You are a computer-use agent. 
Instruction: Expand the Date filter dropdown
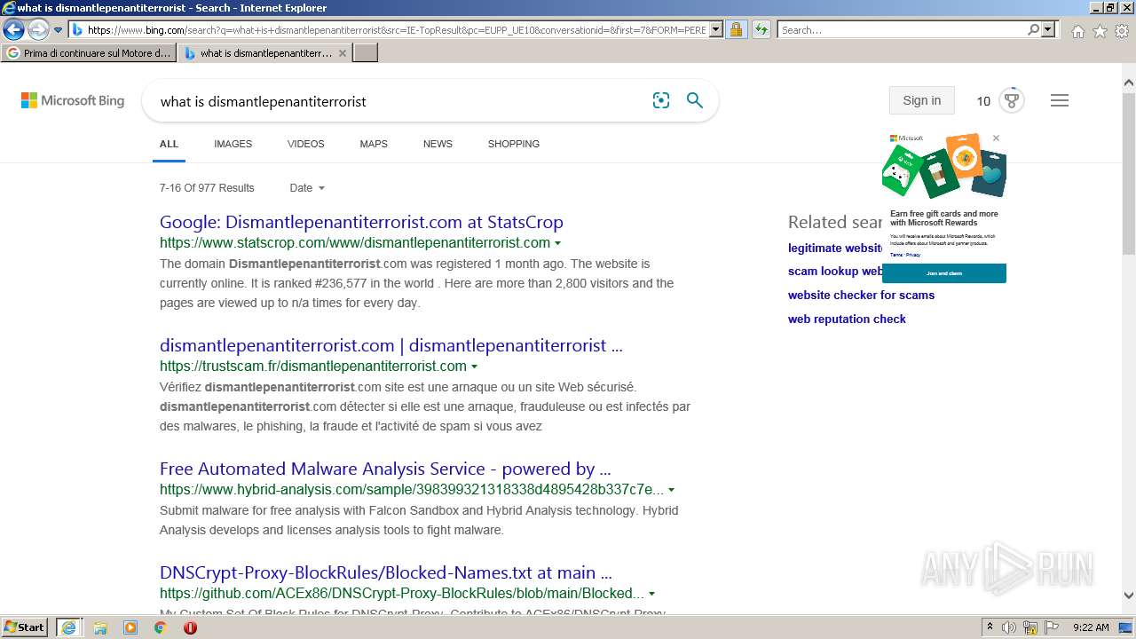point(307,188)
